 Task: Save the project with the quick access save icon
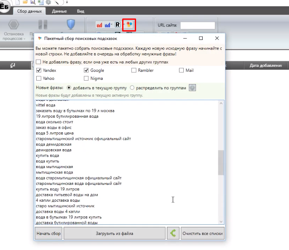click(33, 2)
